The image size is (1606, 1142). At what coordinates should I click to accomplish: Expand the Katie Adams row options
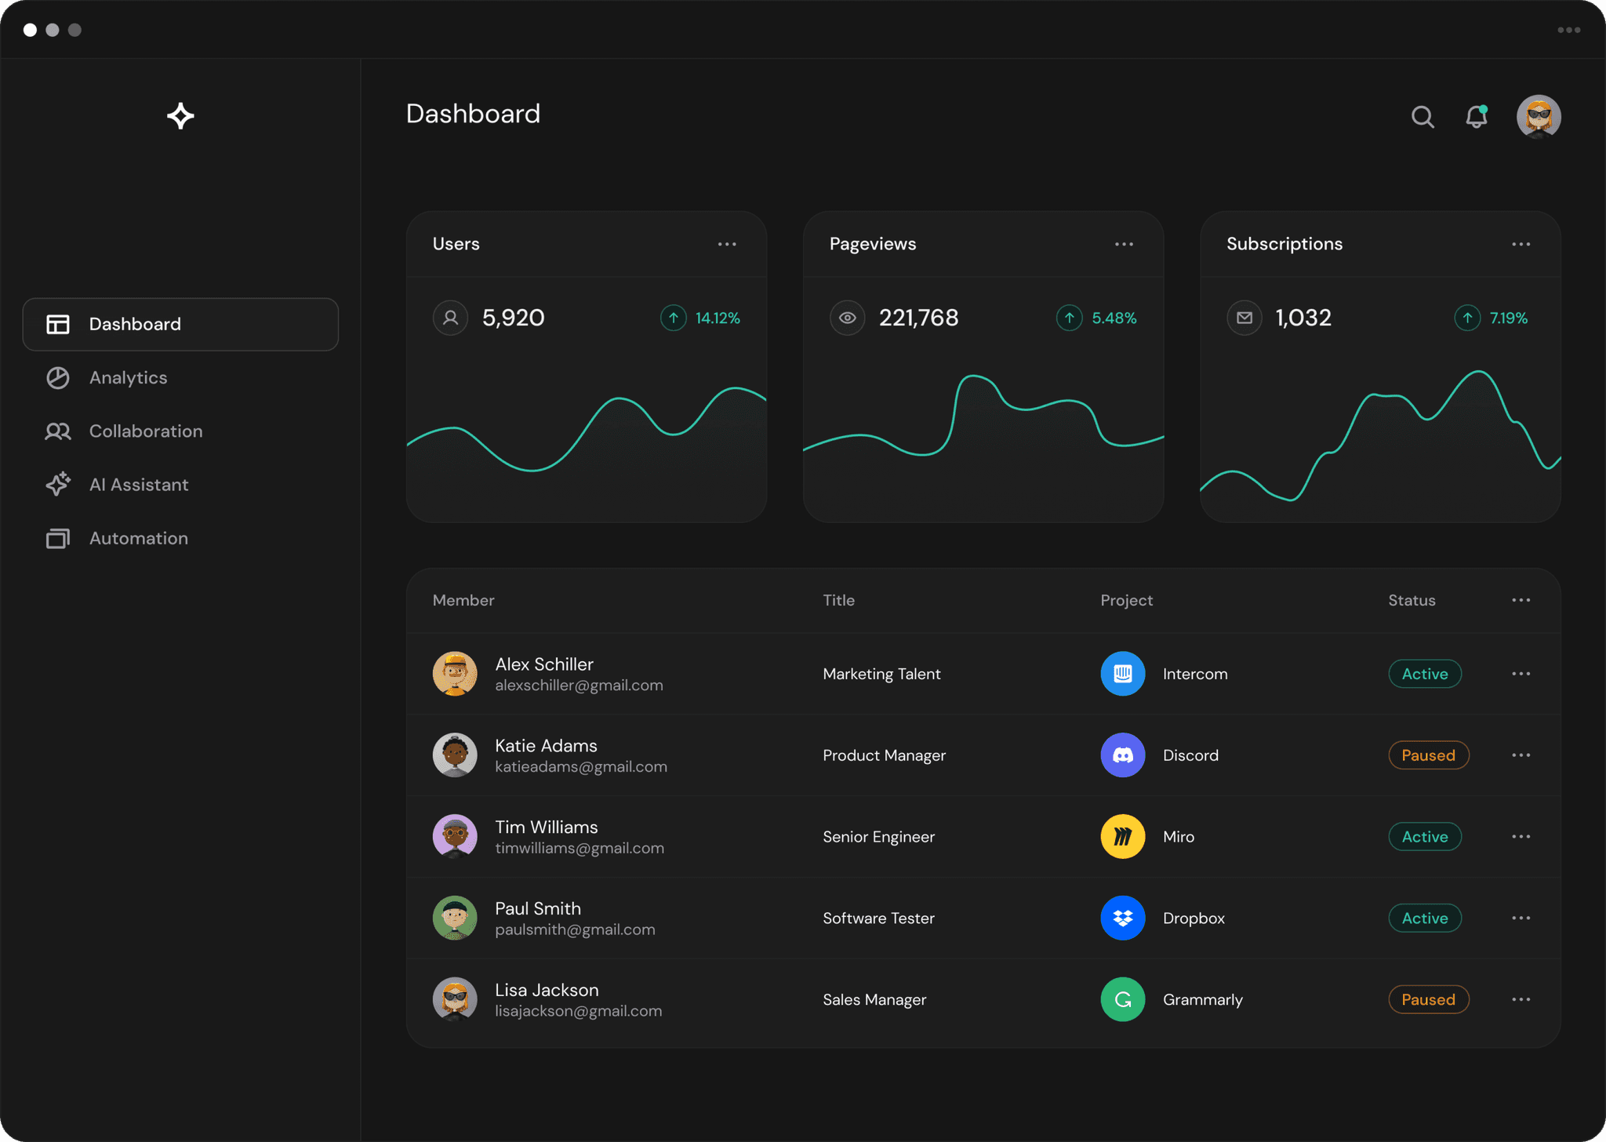pos(1521,755)
